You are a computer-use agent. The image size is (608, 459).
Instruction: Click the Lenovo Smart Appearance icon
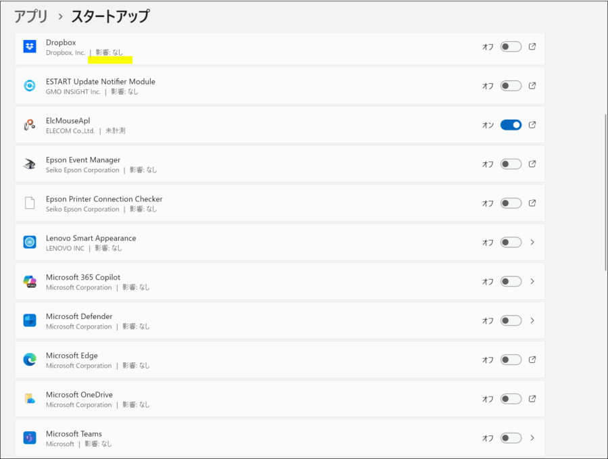(29, 242)
